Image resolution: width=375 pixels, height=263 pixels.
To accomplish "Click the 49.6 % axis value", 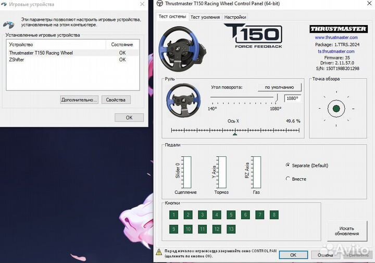I will [x=293, y=121].
